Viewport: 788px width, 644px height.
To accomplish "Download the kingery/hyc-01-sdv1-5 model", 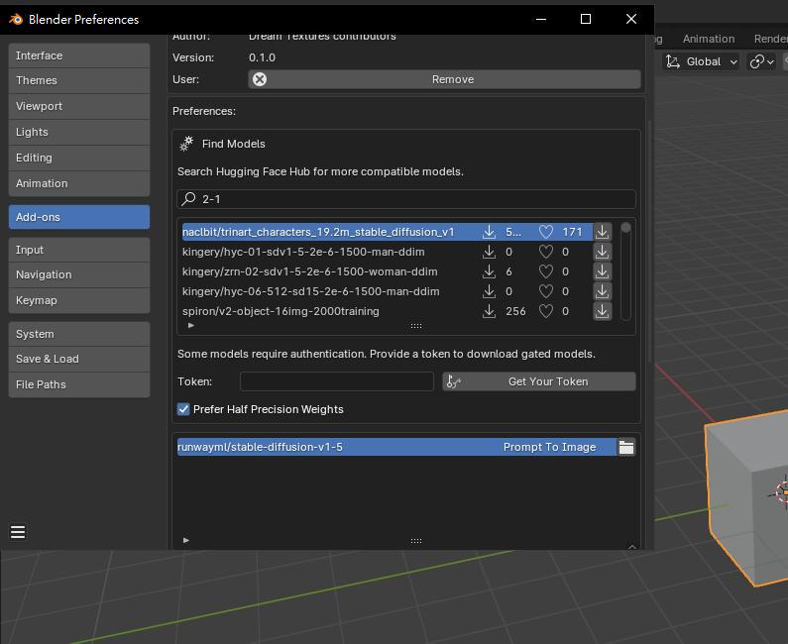I will (x=602, y=252).
